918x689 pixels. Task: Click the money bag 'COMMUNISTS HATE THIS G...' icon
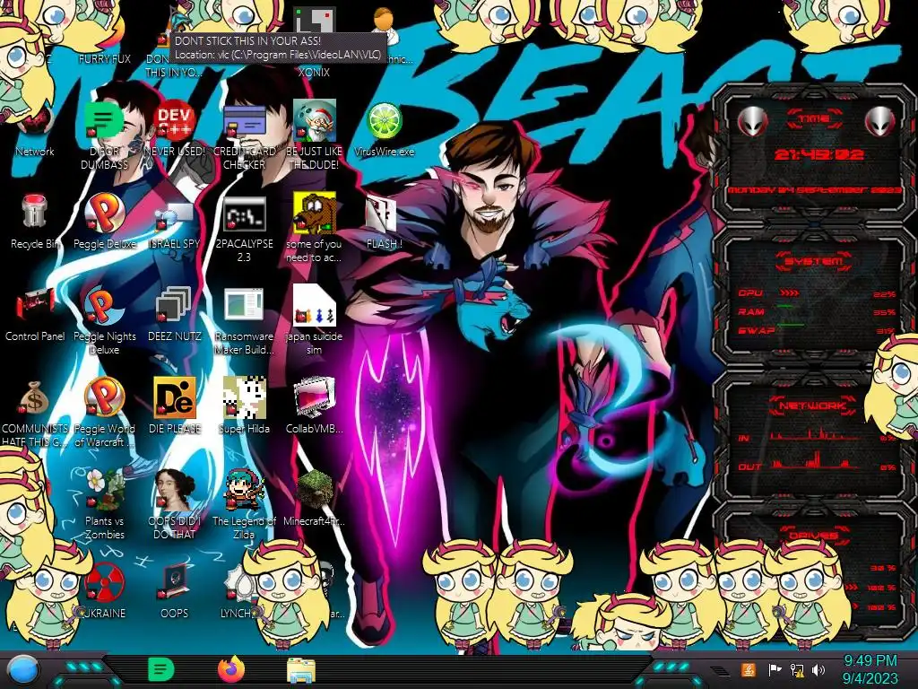[35, 414]
